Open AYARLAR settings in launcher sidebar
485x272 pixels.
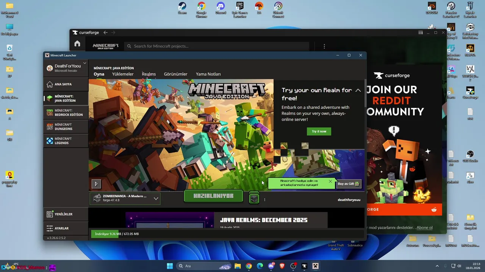click(x=66, y=228)
